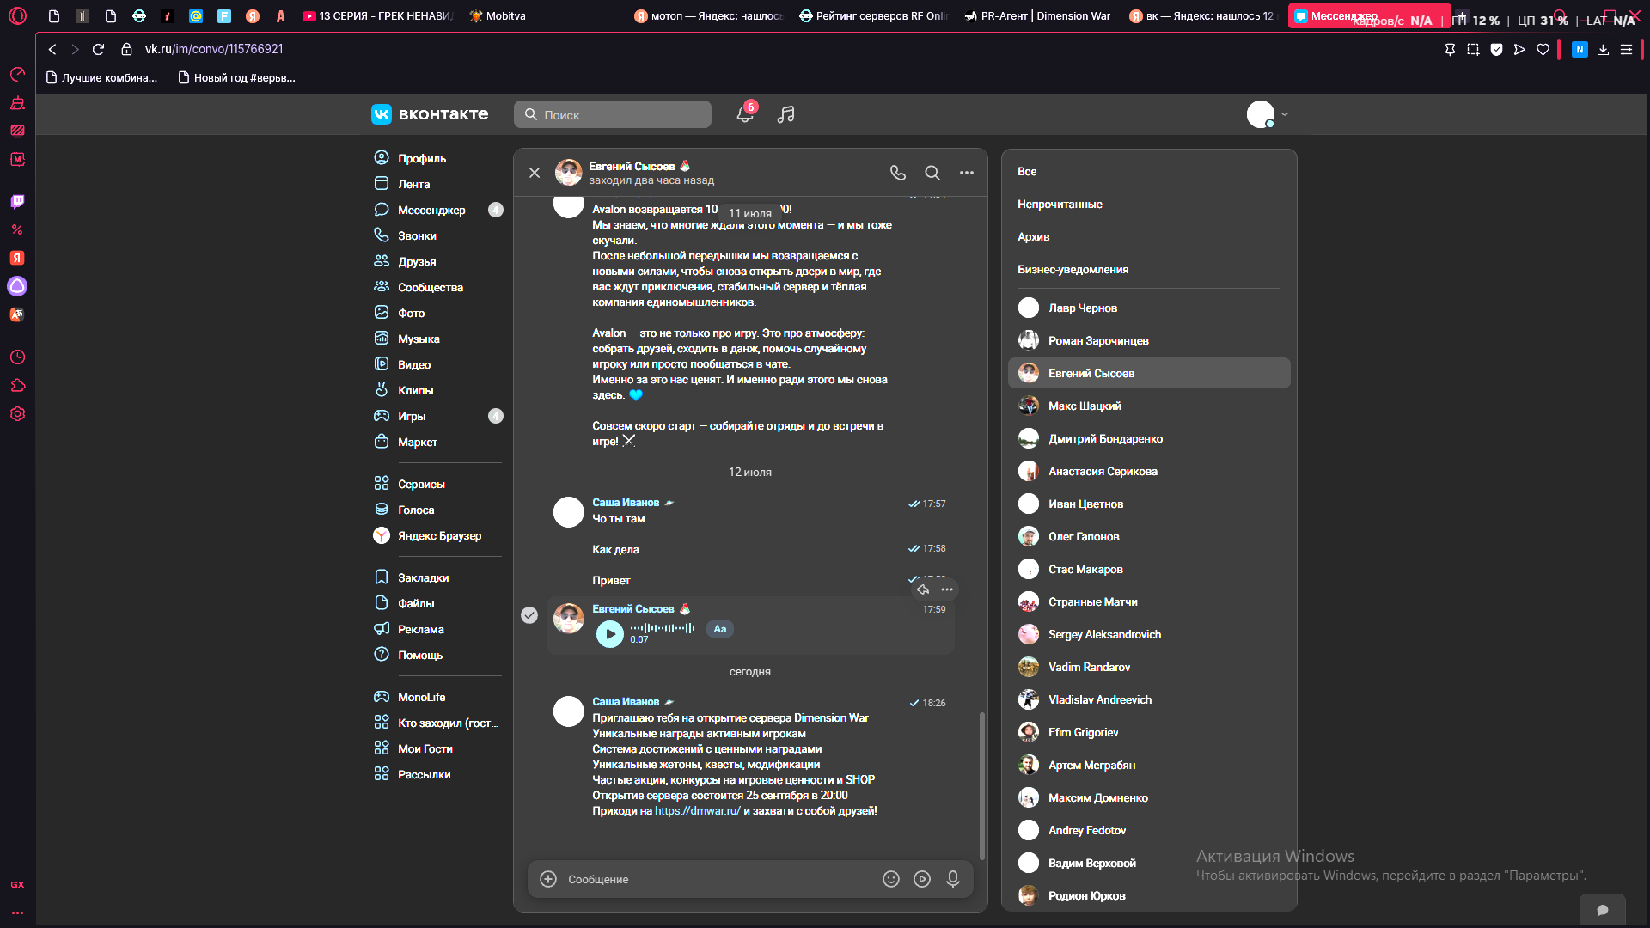This screenshot has width=1650, height=928.
Task: Click the Сообщение input field
Action: [718, 879]
